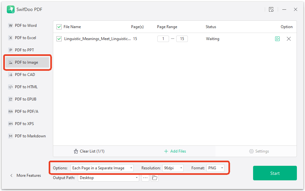Open More Features label
The height and width of the screenshot is (191, 305).
tap(29, 175)
